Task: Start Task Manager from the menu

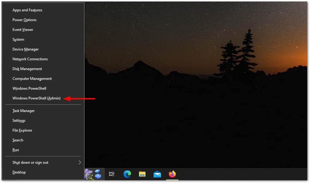Action: pos(24,111)
